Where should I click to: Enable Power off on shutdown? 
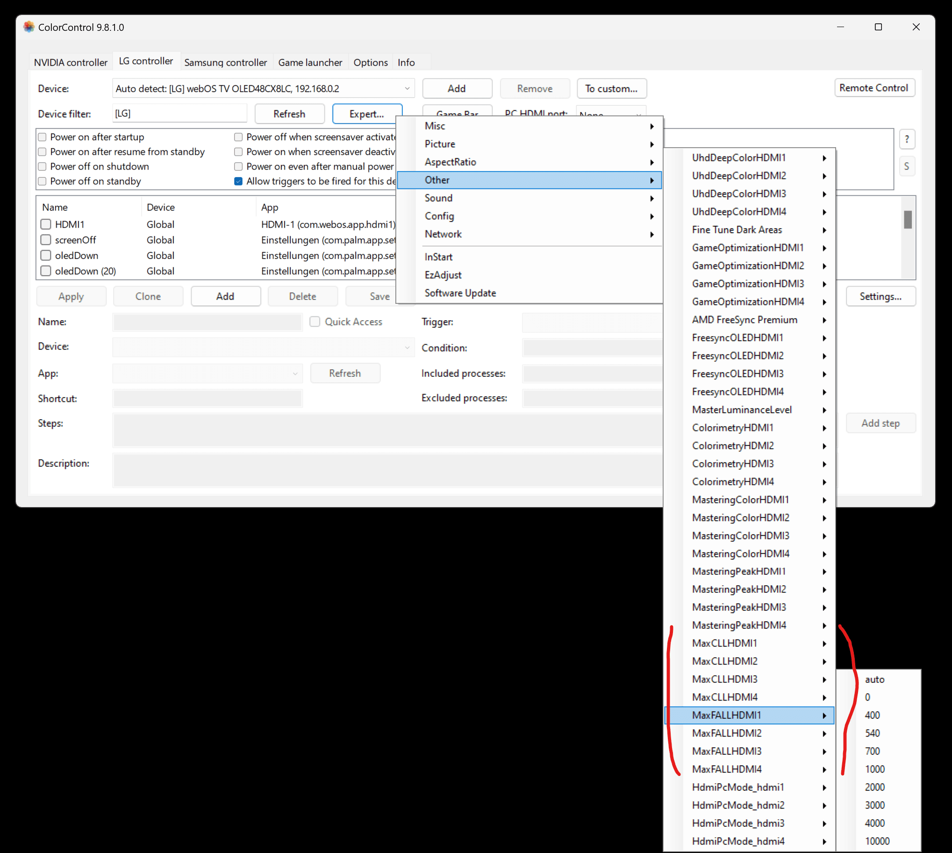[42, 166]
